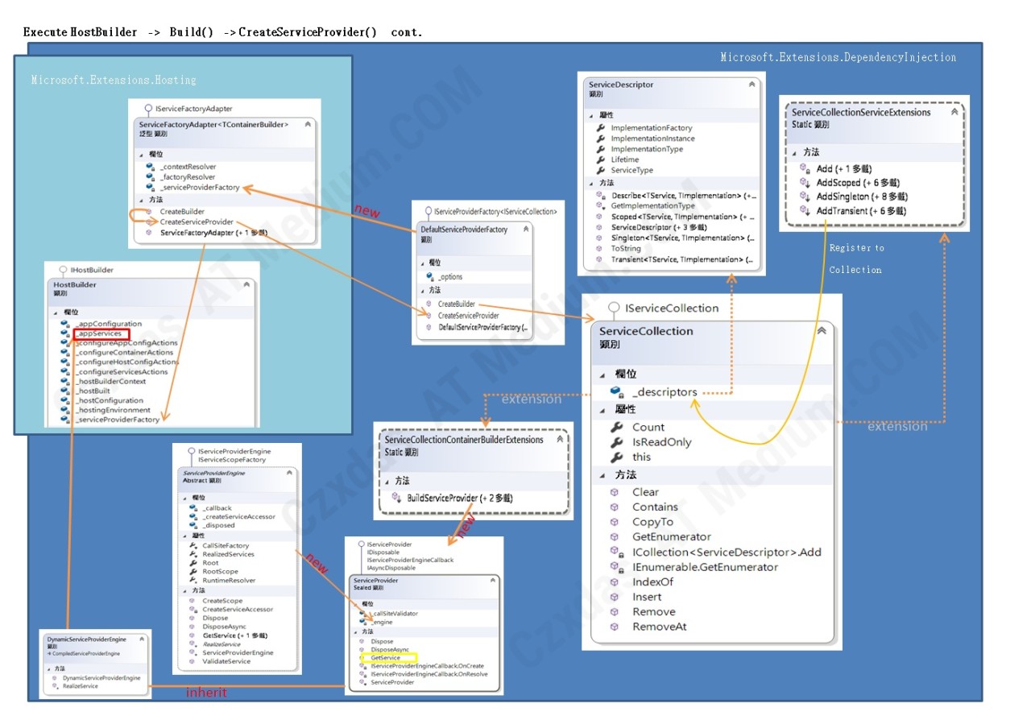Click the method icon beside IndexOf
Screen dimensions: 1031x716
(x=615, y=581)
